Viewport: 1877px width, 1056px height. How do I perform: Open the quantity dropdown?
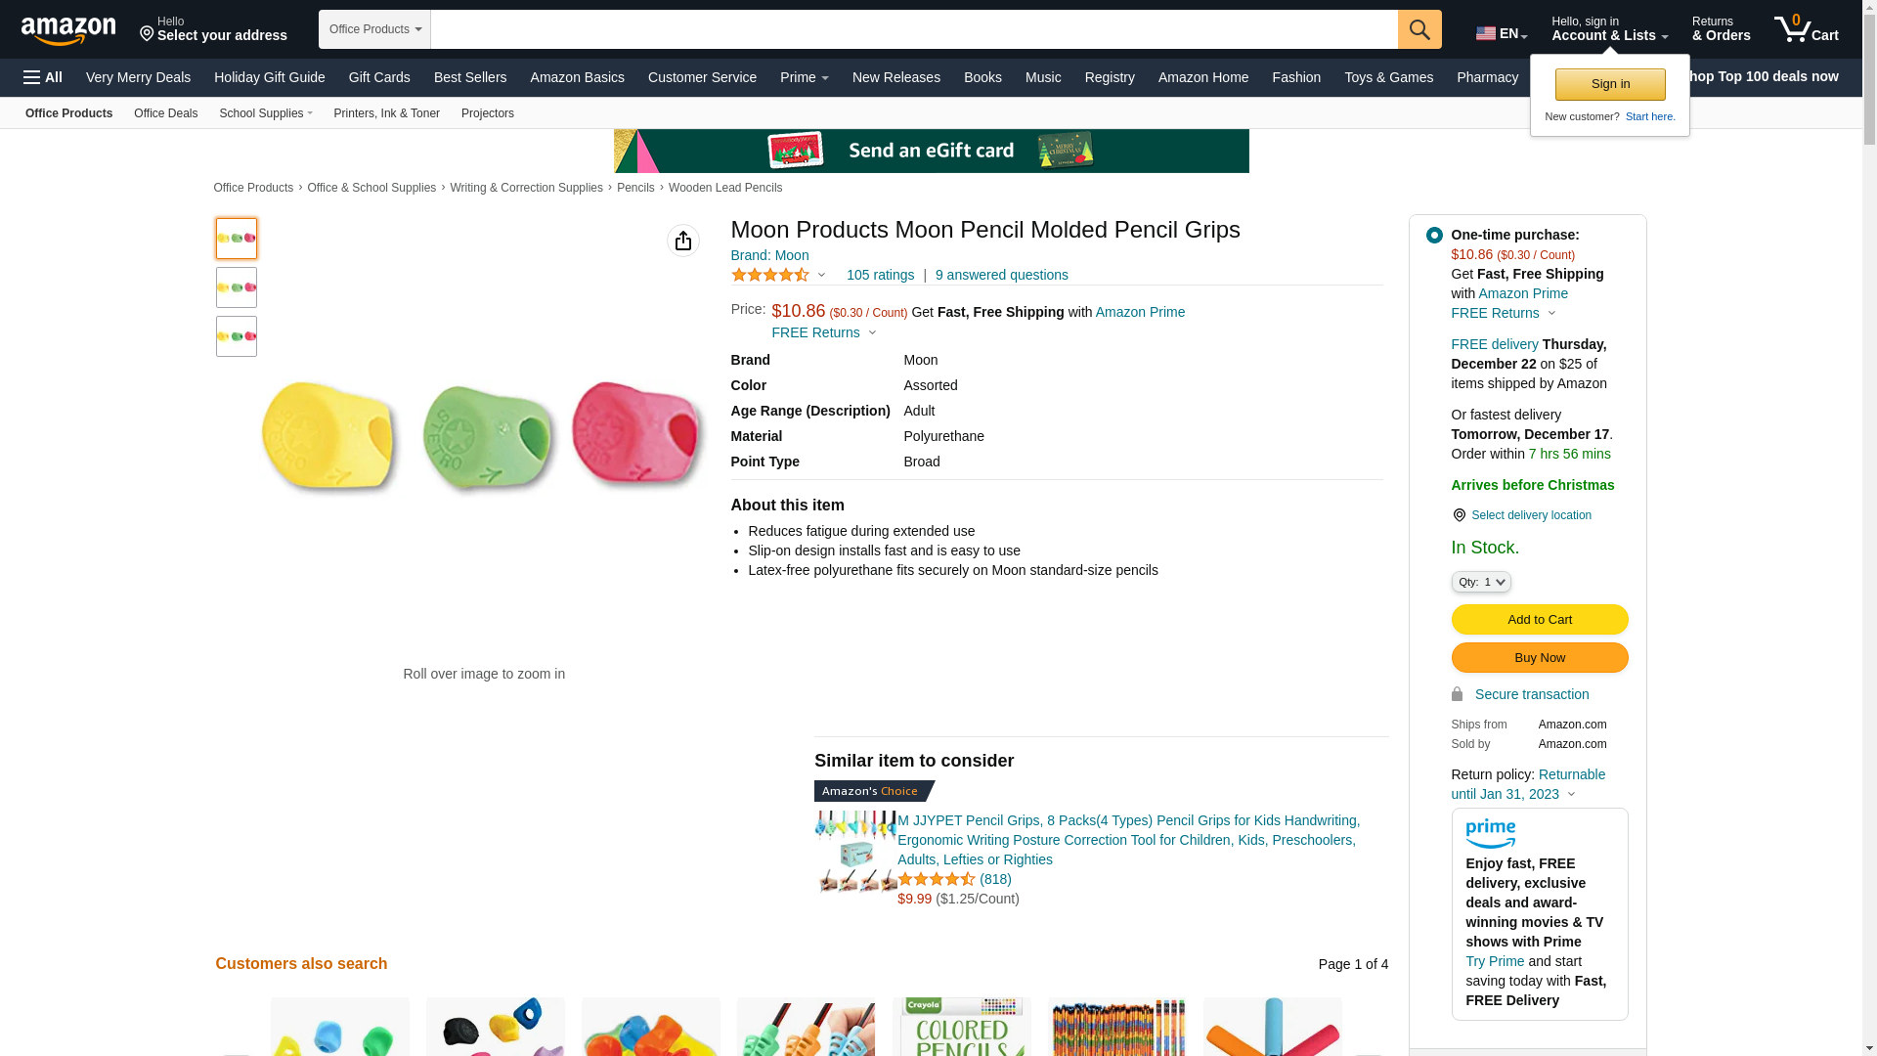click(1481, 582)
